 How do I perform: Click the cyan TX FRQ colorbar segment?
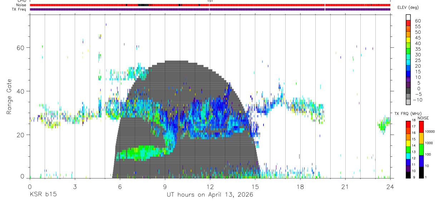pyautogui.click(x=408, y=156)
